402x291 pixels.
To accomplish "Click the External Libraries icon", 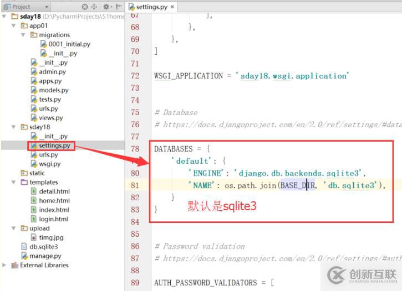I will pyautogui.click(x=14, y=265).
